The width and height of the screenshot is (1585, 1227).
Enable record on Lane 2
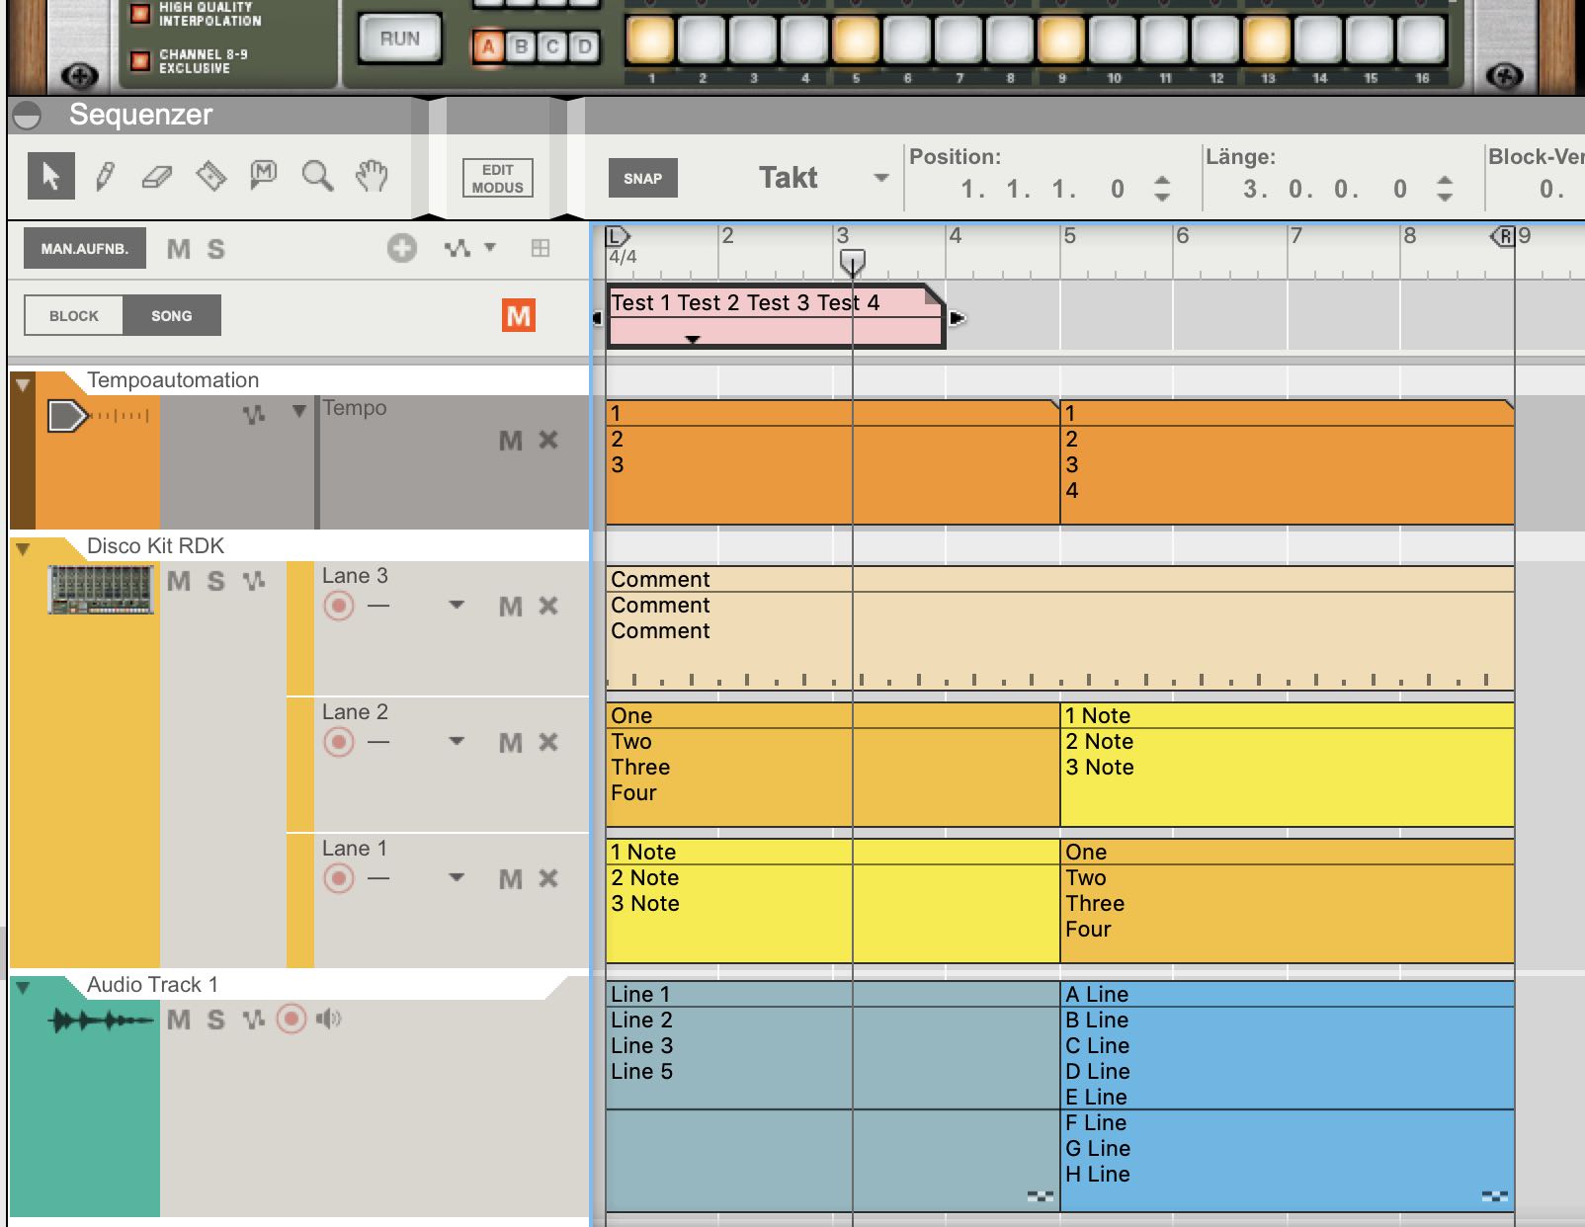coord(339,742)
